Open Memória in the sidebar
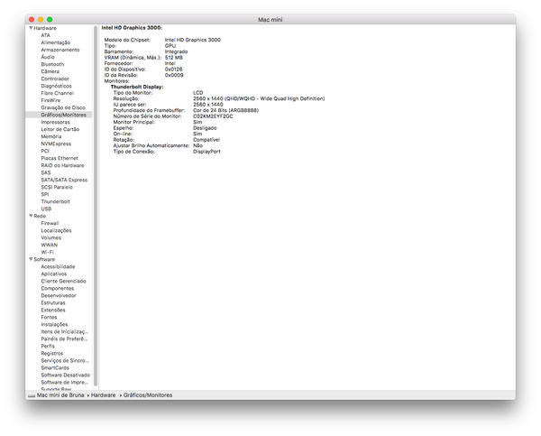 pyautogui.click(x=51, y=136)
